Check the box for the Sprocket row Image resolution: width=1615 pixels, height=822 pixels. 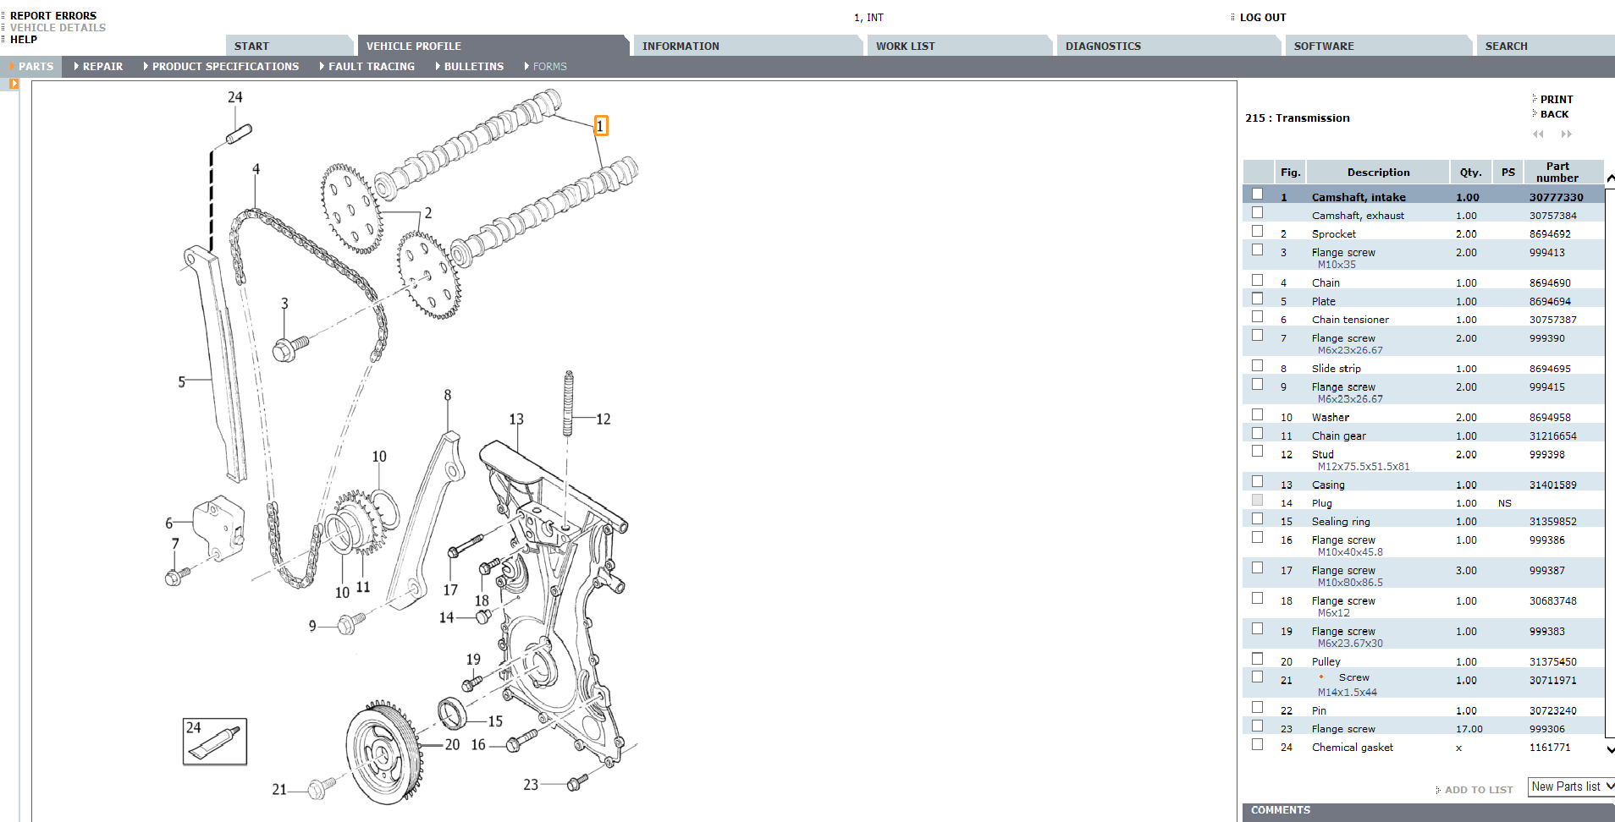click(1257, 232)
